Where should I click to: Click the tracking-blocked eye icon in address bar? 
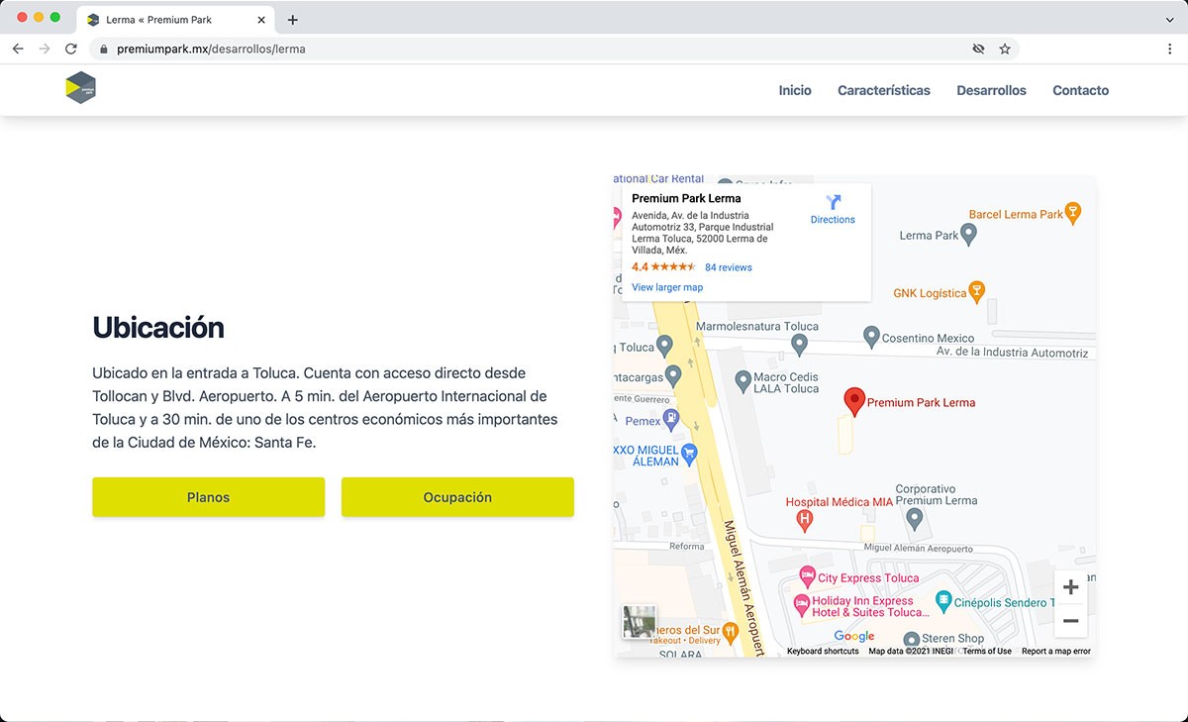(x=978, y=49)
